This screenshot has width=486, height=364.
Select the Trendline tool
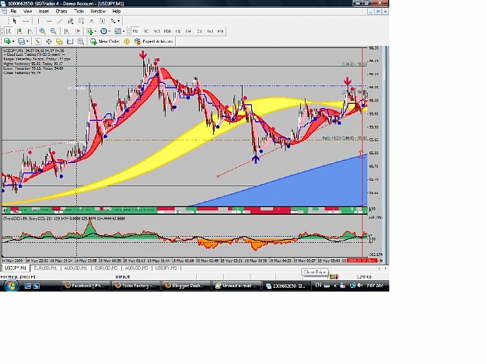(x=60, y=21)
